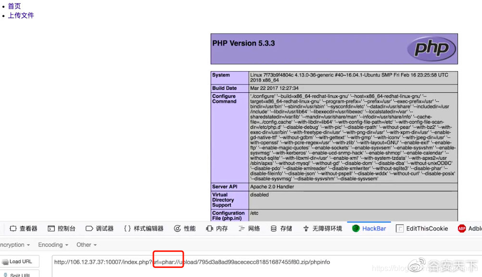Click the PHP logo in header
The width and height of the screenshot is (482, 277).
tap(431, 49)
